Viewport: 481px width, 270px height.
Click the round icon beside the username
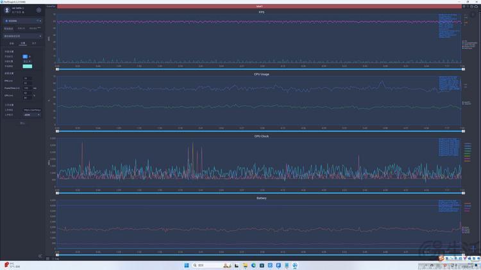point(38,10)
